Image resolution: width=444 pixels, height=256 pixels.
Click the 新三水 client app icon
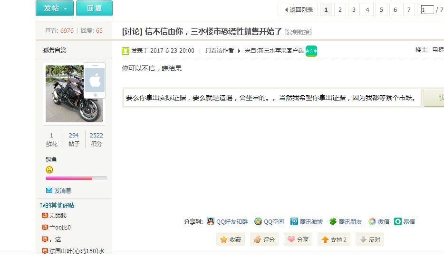point(311,51)
